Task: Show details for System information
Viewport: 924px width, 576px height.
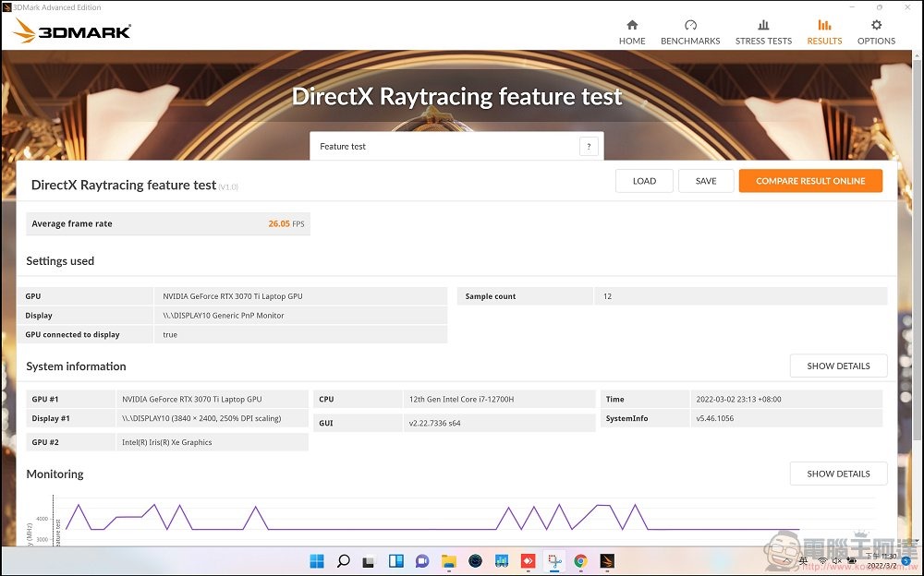Action: 838,366
